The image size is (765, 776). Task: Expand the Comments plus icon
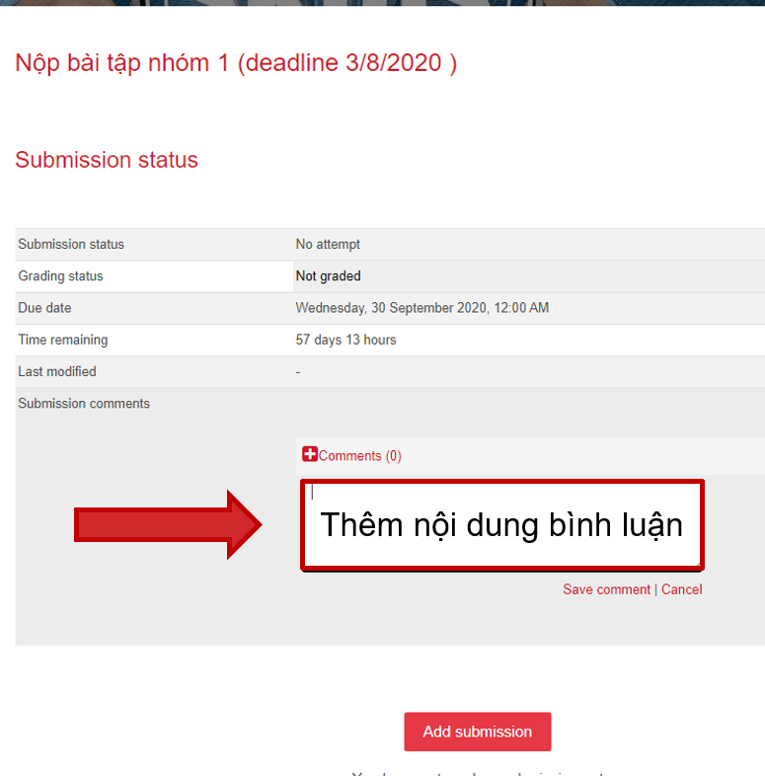[x=310, y=455]
